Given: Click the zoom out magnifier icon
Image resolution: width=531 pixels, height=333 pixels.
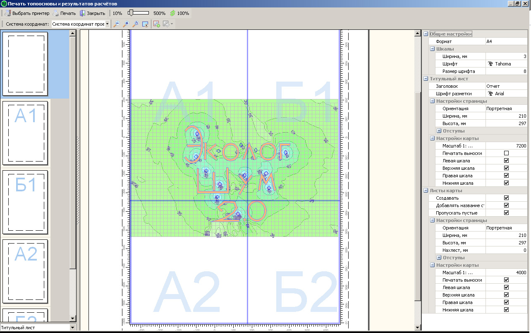Looking at the screenshot, I should click(x=117, y=24).
